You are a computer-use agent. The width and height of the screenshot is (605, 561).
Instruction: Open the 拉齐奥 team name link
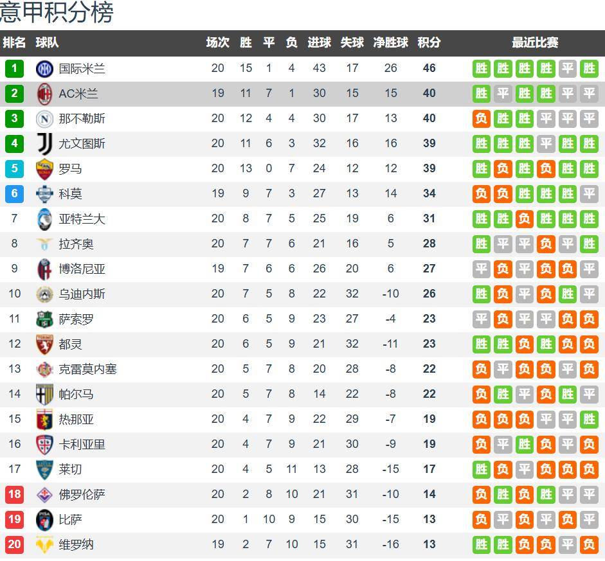(76, 244)
